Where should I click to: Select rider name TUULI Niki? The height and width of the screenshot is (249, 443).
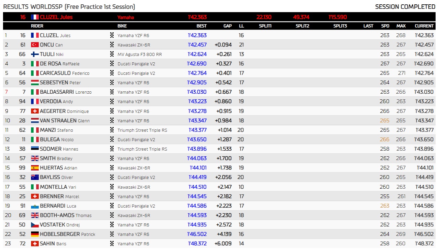[52, 54]
